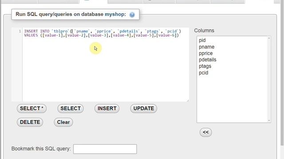
Task: Open the SQL help icon beside myshop
Action: coord(132,15)
